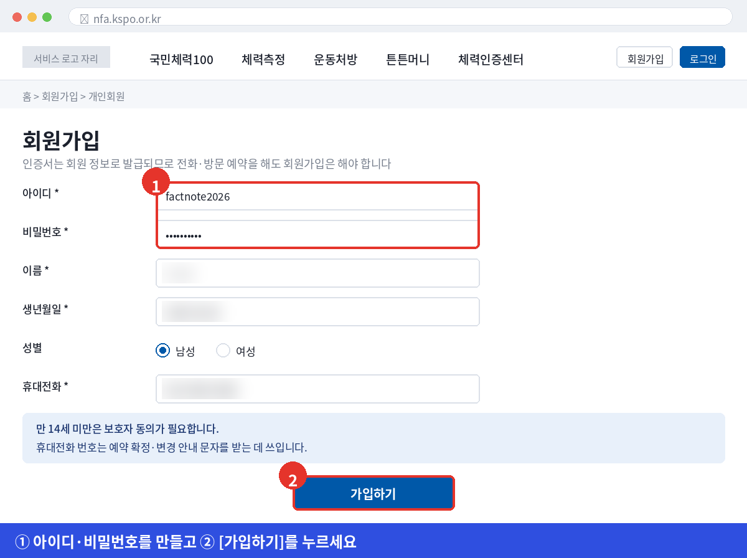747x558 pixels.
Task: Click 회원가입 in the breadcrumb
Action: click(60, 97)
